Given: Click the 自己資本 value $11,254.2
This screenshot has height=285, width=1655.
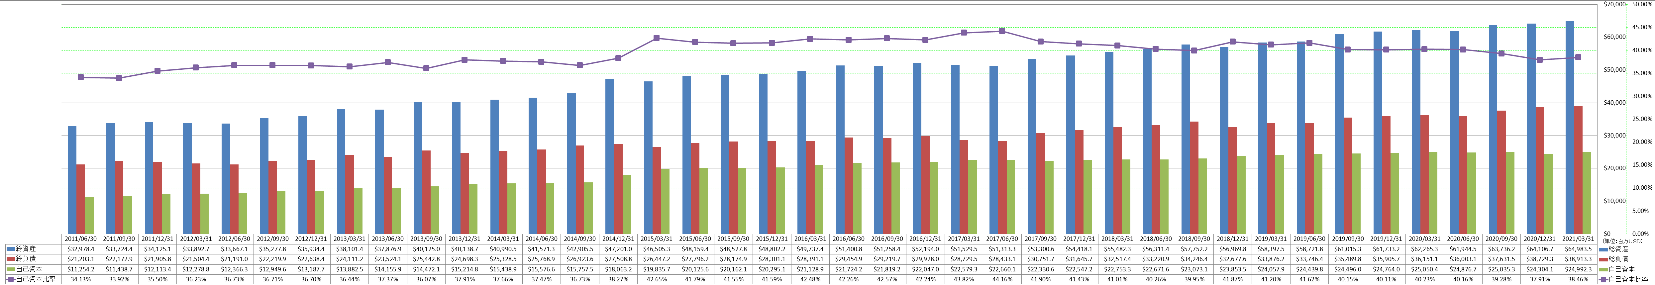Looking at the screenshot, I should (81, 269).
